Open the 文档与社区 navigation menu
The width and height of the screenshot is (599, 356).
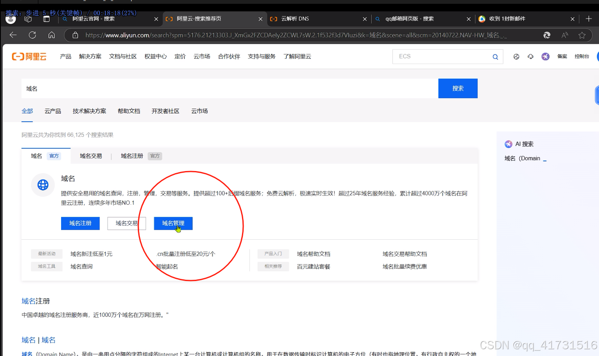click(123, 56)
